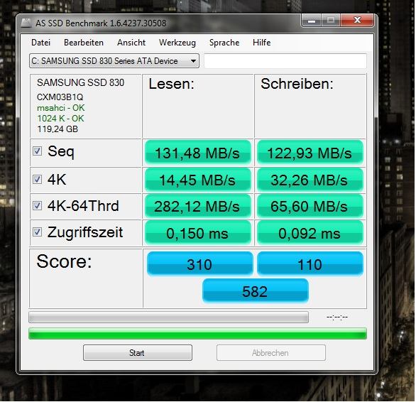The height and width of the screenshot is (402, 416).
Task: Click the SAMSUNG SSD 830 drive name
Action: click(x=80, y=82)
